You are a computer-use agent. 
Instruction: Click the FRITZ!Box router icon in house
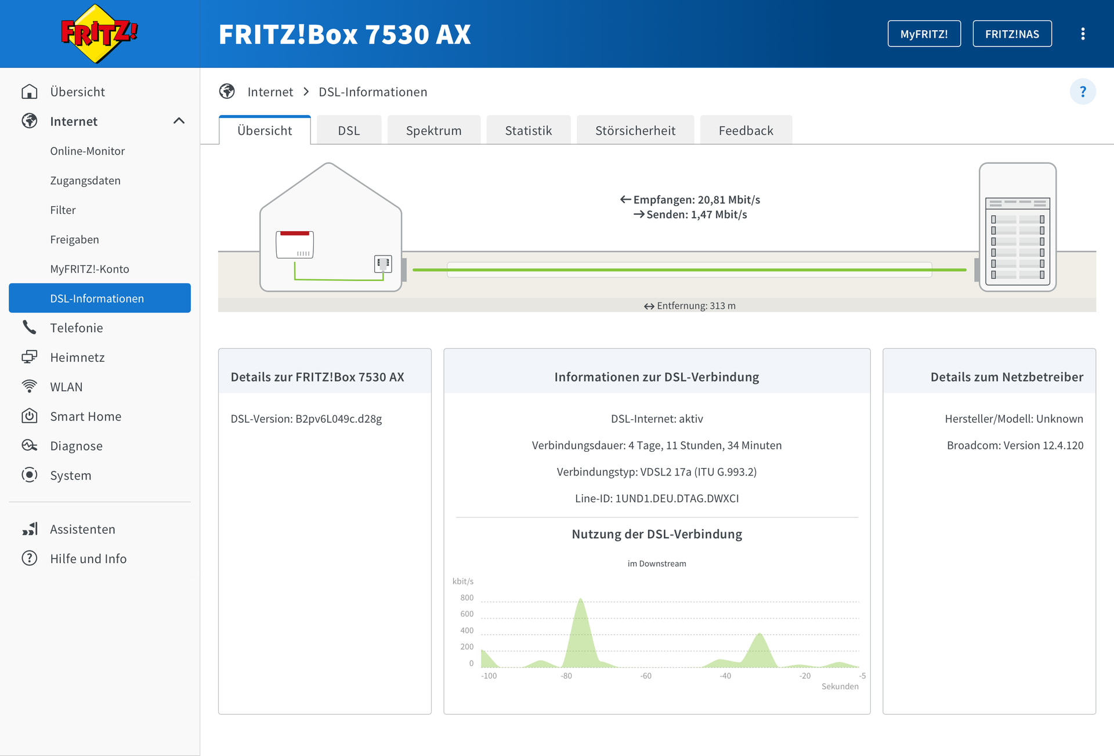tap(295, 244)
